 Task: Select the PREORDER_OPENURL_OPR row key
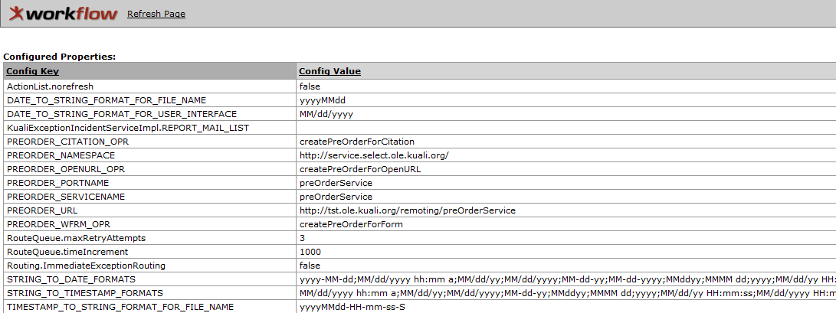(x=66, y=169)
